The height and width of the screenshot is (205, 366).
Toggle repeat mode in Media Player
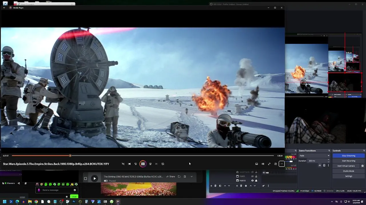(x=163, y=164)
